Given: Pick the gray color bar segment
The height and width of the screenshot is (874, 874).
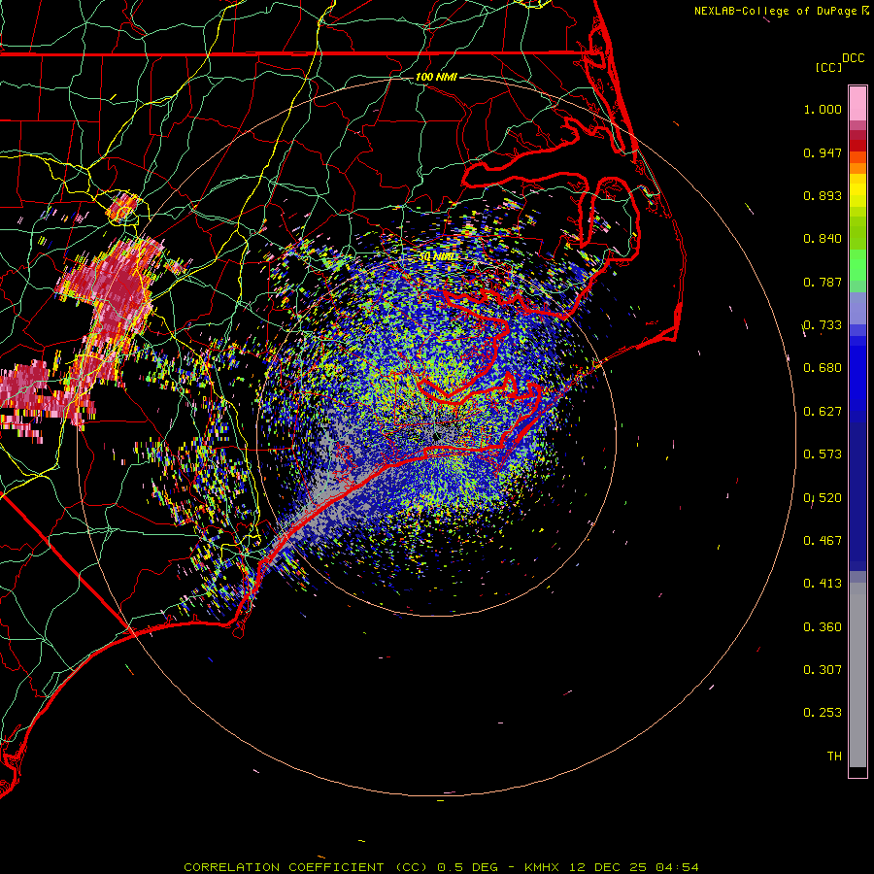Looking at the screenshot, I should 857,675.
